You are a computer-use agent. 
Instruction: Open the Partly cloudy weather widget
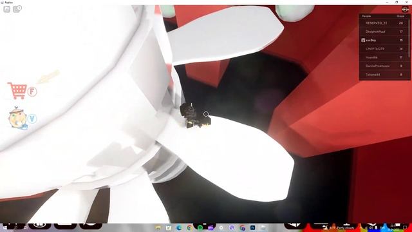339,227
